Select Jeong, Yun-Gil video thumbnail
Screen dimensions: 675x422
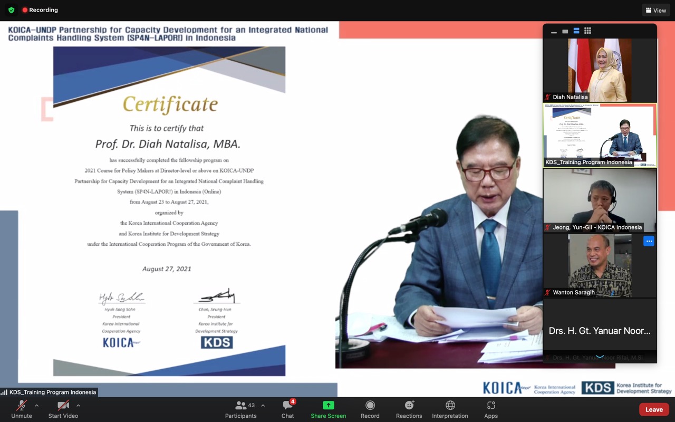(x=600, y=200)
